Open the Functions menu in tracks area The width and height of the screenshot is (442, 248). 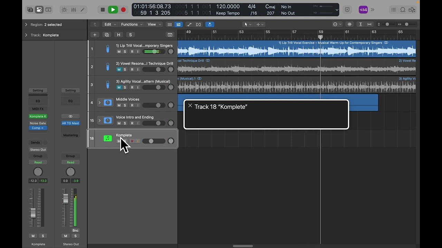pos(132,24)
